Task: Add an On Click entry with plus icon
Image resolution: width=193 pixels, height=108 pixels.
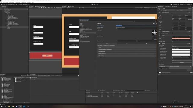Action: pos(188,70)
